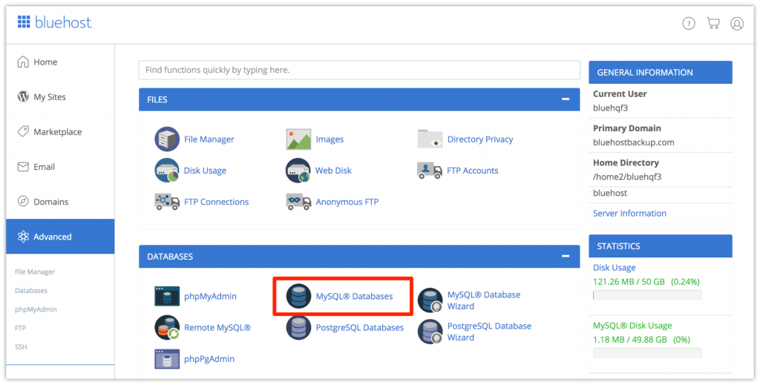Click the phpMyAdmin icon

[x=167, y=297]
